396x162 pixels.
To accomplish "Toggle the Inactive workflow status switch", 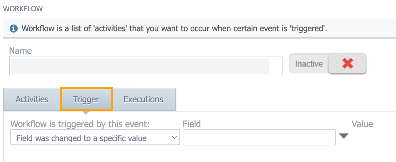I will click(327, 63).
